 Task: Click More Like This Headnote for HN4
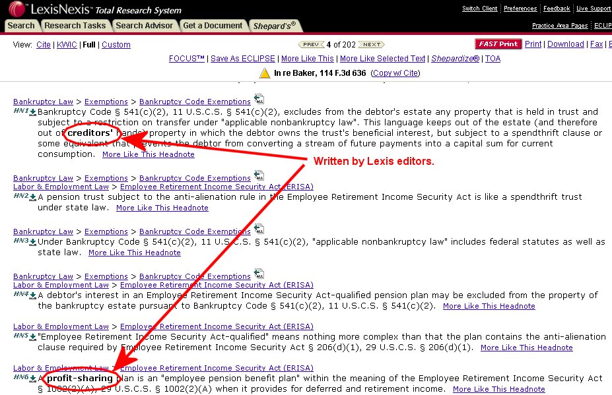coord(489,306)
